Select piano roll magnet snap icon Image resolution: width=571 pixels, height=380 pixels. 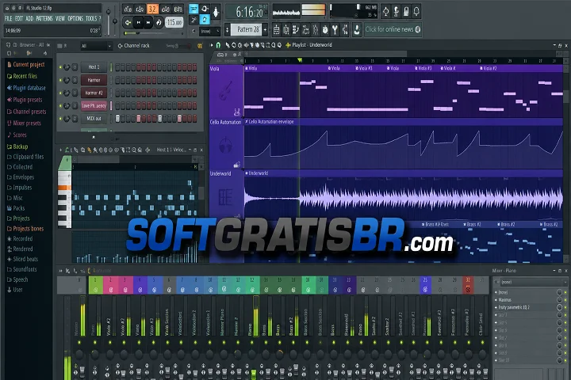67,150
